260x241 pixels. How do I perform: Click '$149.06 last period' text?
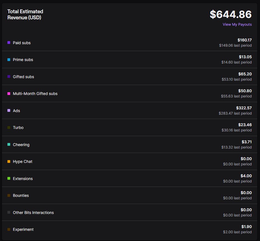coord(235,45)
